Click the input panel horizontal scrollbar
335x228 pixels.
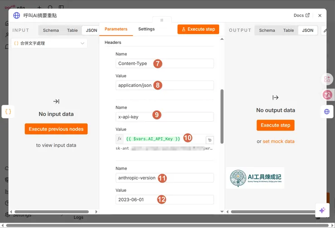coord(52,212)
